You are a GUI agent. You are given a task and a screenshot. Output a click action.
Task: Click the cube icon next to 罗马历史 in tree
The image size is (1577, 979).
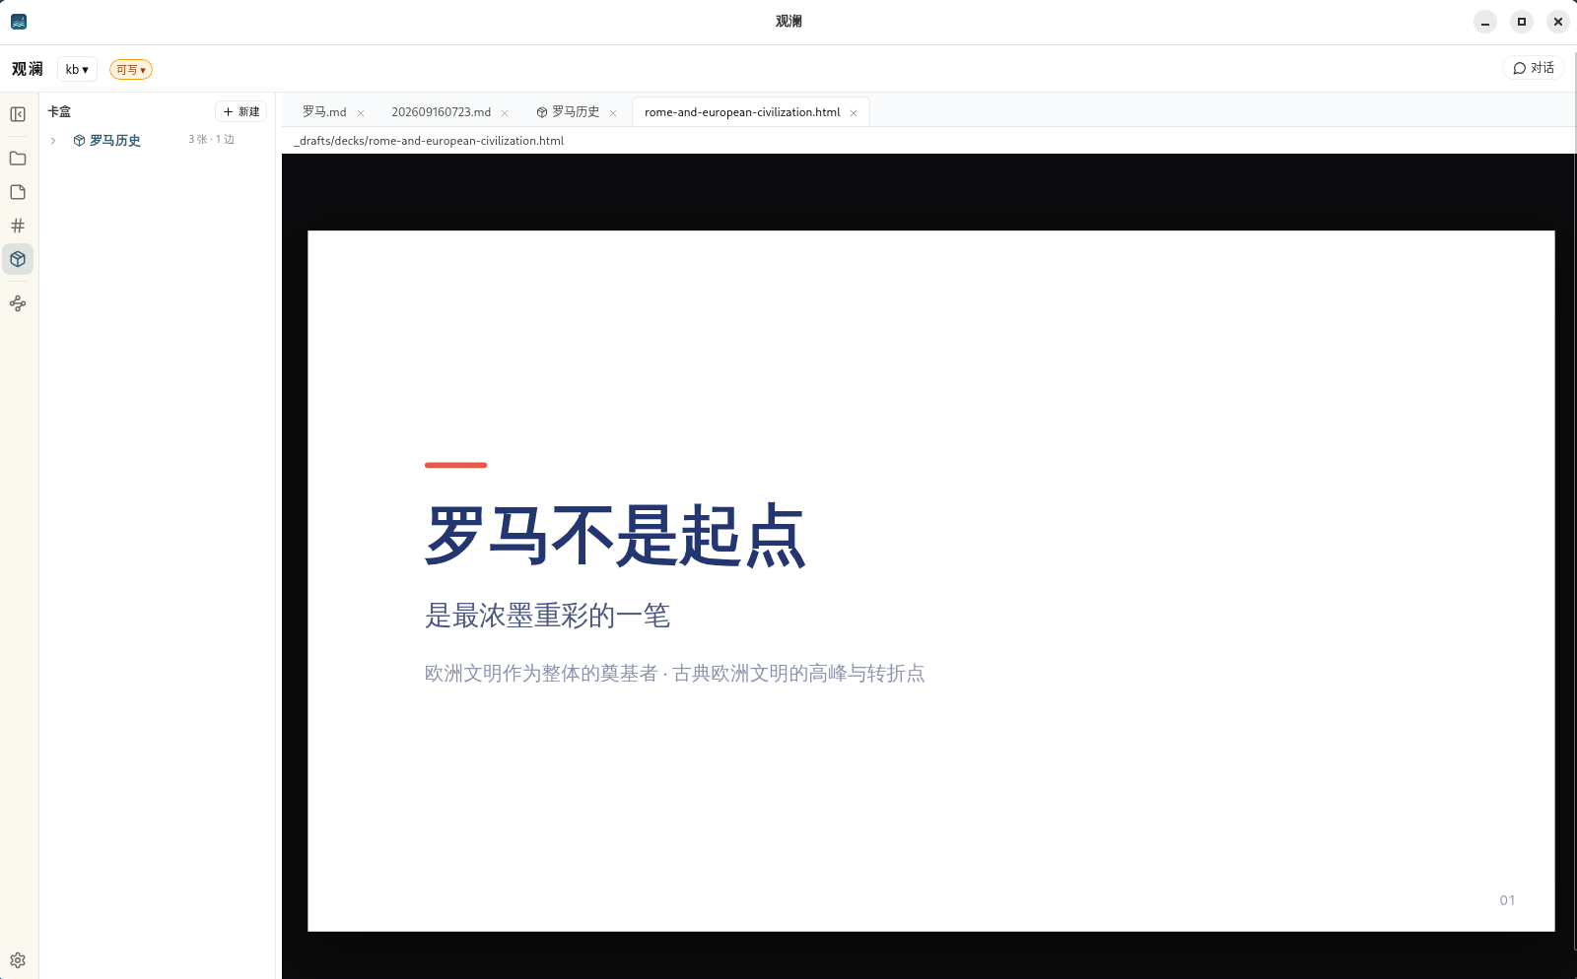(80, 141)
